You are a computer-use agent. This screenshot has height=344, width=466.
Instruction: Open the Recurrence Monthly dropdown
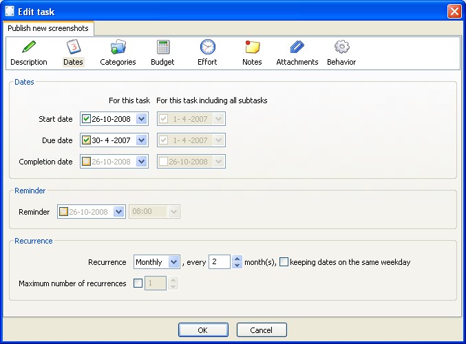pos(173,262)
